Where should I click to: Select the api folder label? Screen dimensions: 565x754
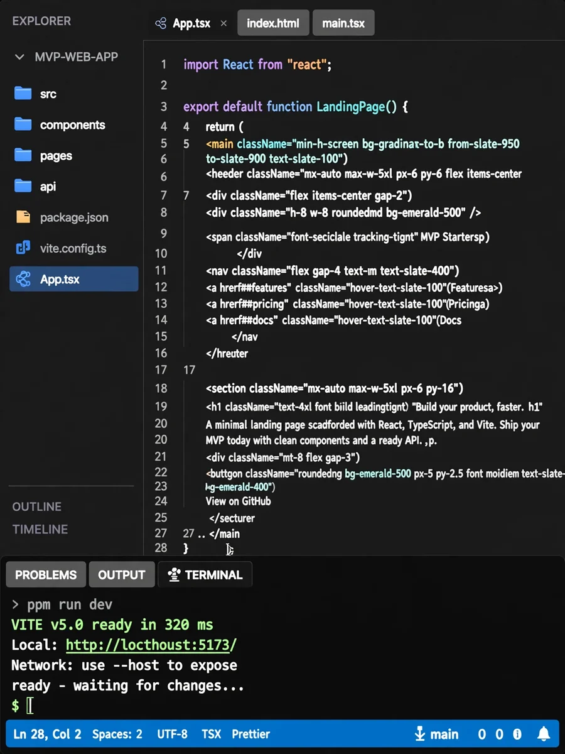point(48,187)
